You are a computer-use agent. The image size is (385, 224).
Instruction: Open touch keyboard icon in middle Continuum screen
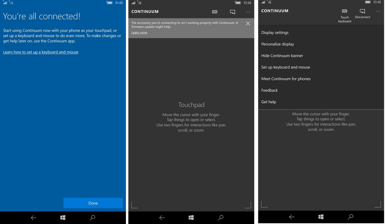point(215,12)
